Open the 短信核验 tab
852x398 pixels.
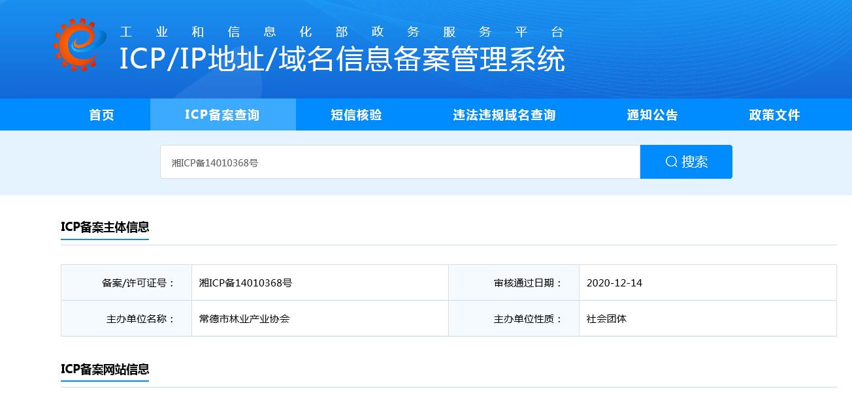[x=356, y=115]
